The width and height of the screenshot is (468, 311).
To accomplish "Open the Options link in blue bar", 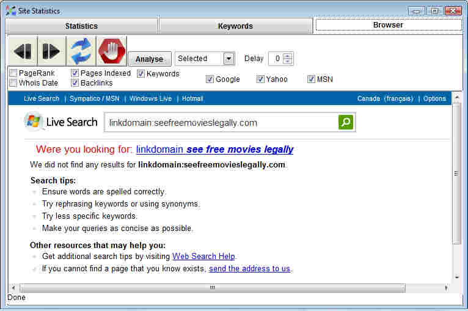I will 434,99.
